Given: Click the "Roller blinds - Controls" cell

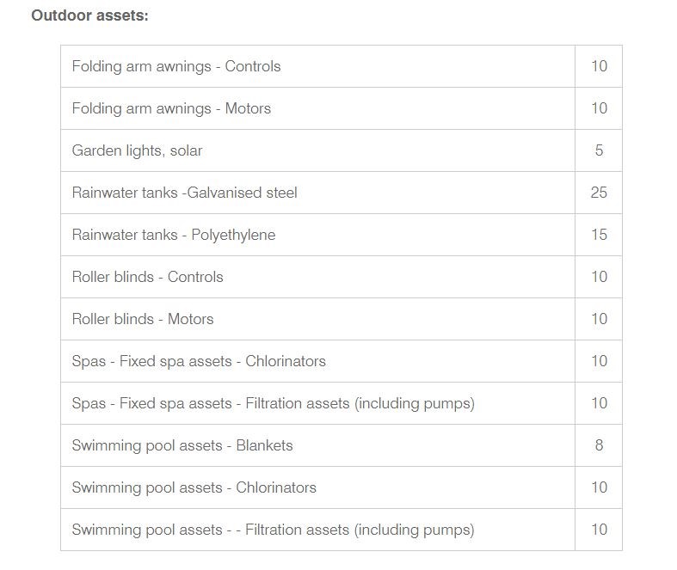Looking at the screenshot, I should pyautogui.click(x=147, y=277).
